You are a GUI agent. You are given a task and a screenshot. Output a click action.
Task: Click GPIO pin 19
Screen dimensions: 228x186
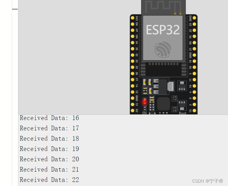click(194, 61)
